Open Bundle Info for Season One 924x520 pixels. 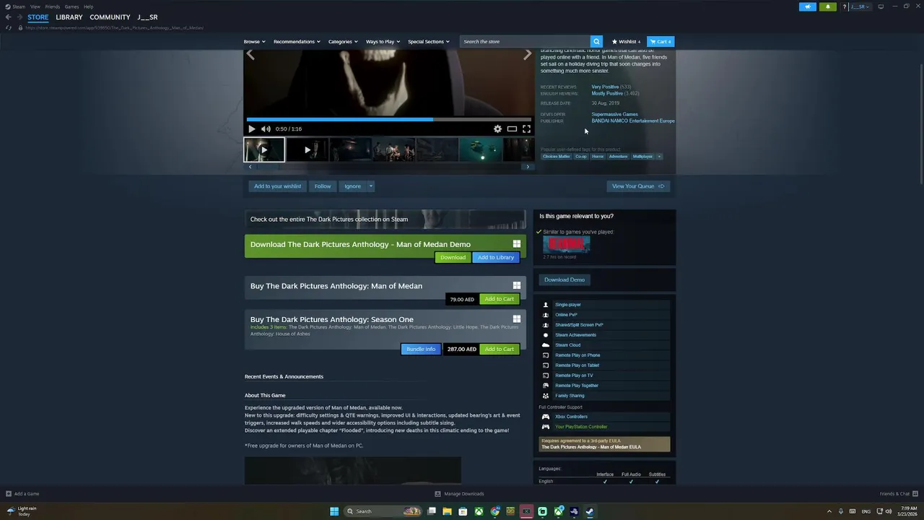pos(421,349)
